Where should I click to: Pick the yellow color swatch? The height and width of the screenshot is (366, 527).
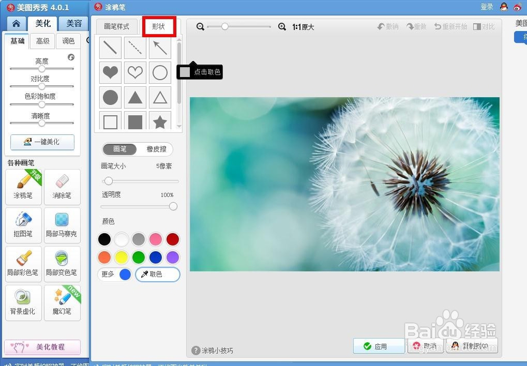[121, 258]
